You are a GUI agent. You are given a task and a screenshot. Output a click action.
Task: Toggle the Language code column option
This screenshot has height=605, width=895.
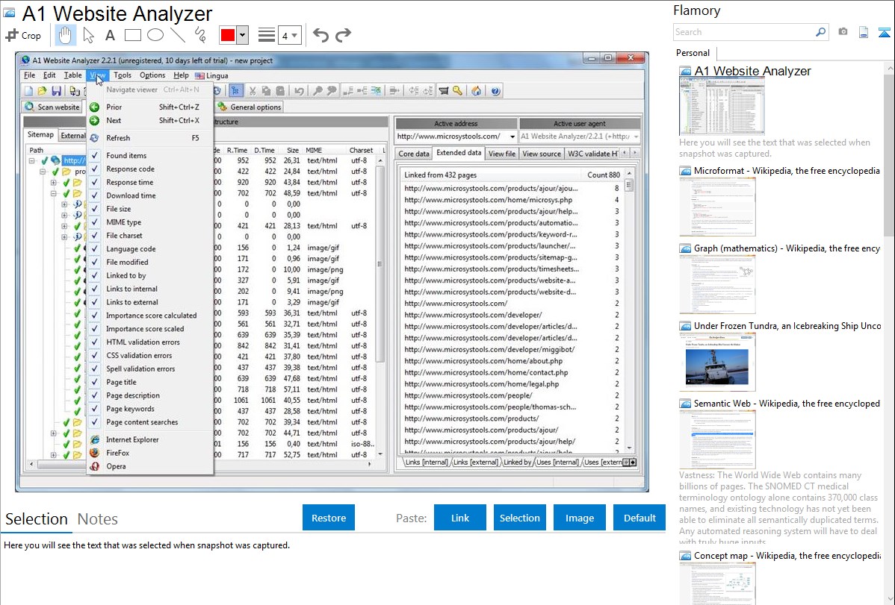click(151, 249)
